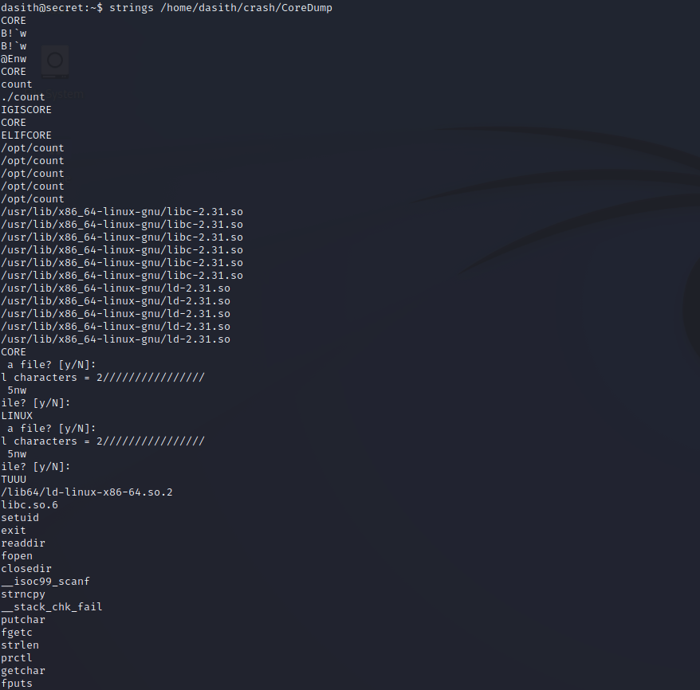Click the 'setuid' function name

(x=20, y=517)
